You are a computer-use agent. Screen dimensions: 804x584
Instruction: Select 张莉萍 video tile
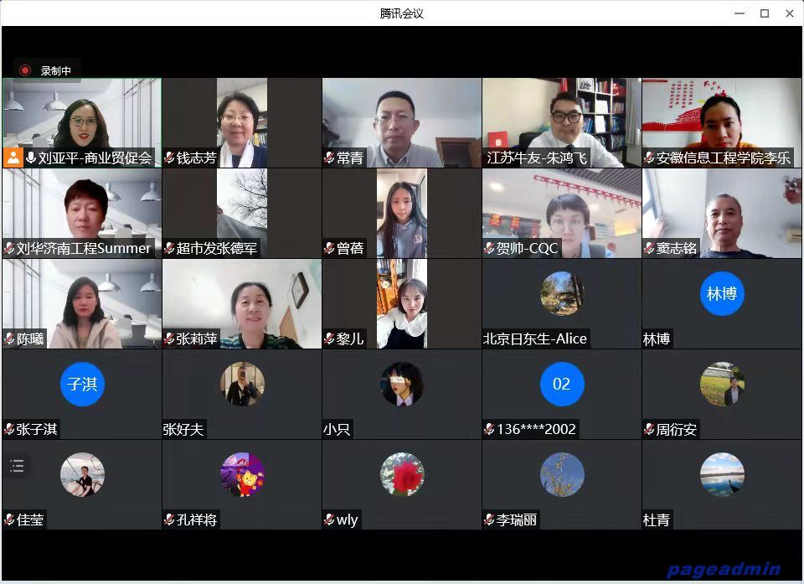pos(242,304)
